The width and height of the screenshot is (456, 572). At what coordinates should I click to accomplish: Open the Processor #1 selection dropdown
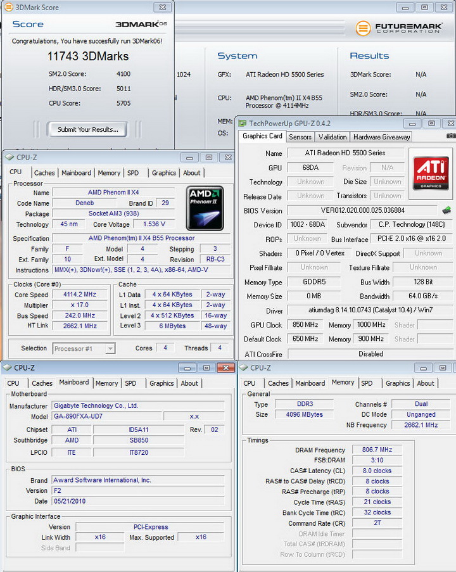(x=84, y=348)
